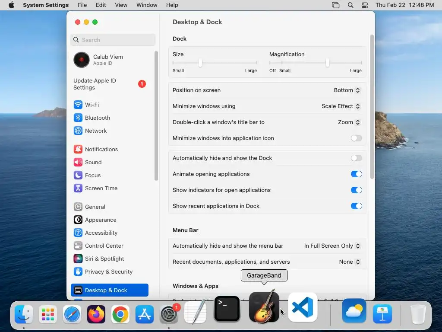Launch Firefox from the Dock

96,314
